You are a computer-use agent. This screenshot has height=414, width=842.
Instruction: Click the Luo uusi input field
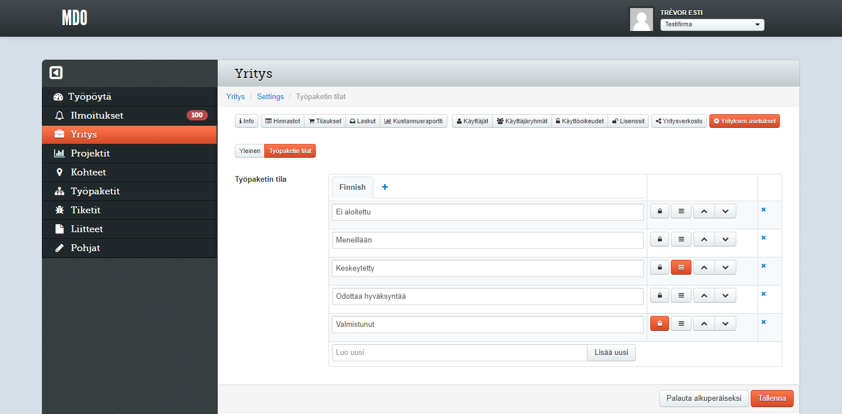click(x=459, y=353)
